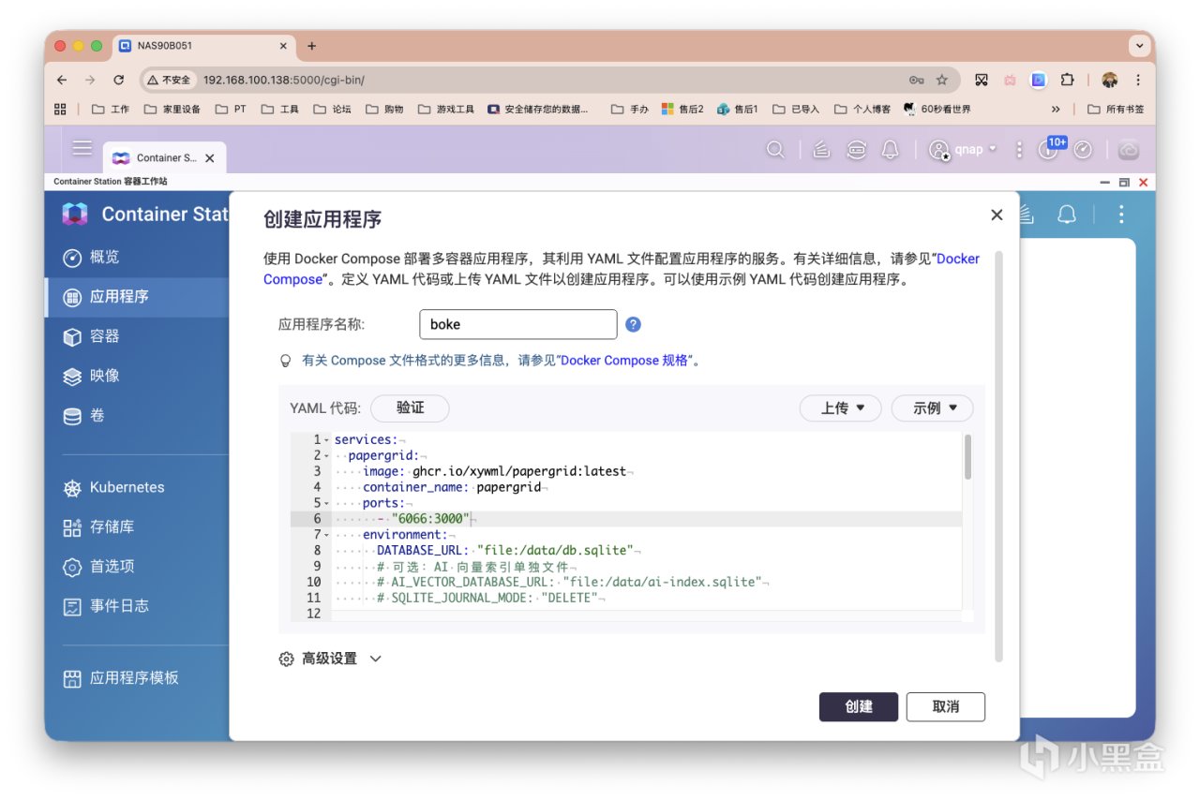Open the Docker Compose 规格 link
Viewport: 1200px width, 800px height.
pyautogui.click(x=623, y=361)
